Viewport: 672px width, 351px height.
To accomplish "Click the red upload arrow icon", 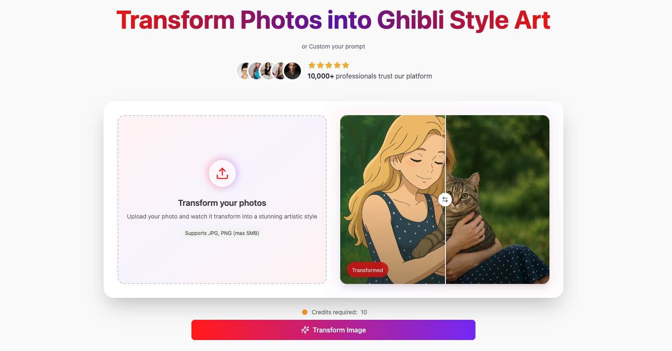I will click(222, 173).
